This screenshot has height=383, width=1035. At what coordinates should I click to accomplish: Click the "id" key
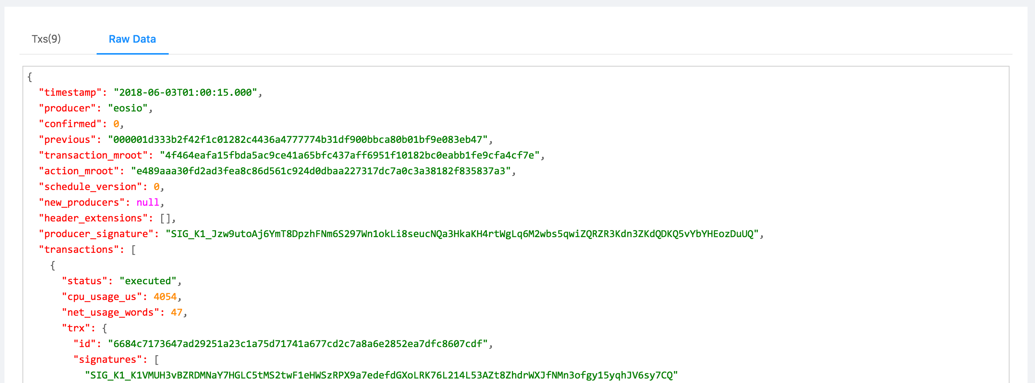(x=85, y=343)
